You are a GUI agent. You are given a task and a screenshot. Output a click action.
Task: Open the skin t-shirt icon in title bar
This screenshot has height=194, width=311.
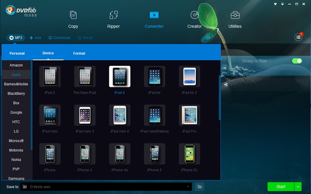275,4
